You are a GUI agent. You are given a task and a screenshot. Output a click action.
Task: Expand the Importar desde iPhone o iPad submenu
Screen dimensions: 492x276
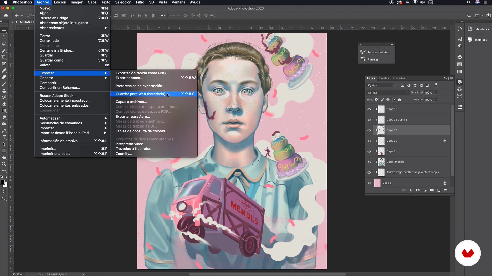72,133
